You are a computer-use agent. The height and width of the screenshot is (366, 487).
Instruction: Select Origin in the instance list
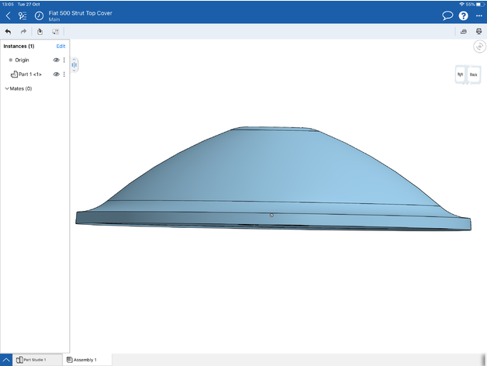pyautogui.click(x=22, y=60)
